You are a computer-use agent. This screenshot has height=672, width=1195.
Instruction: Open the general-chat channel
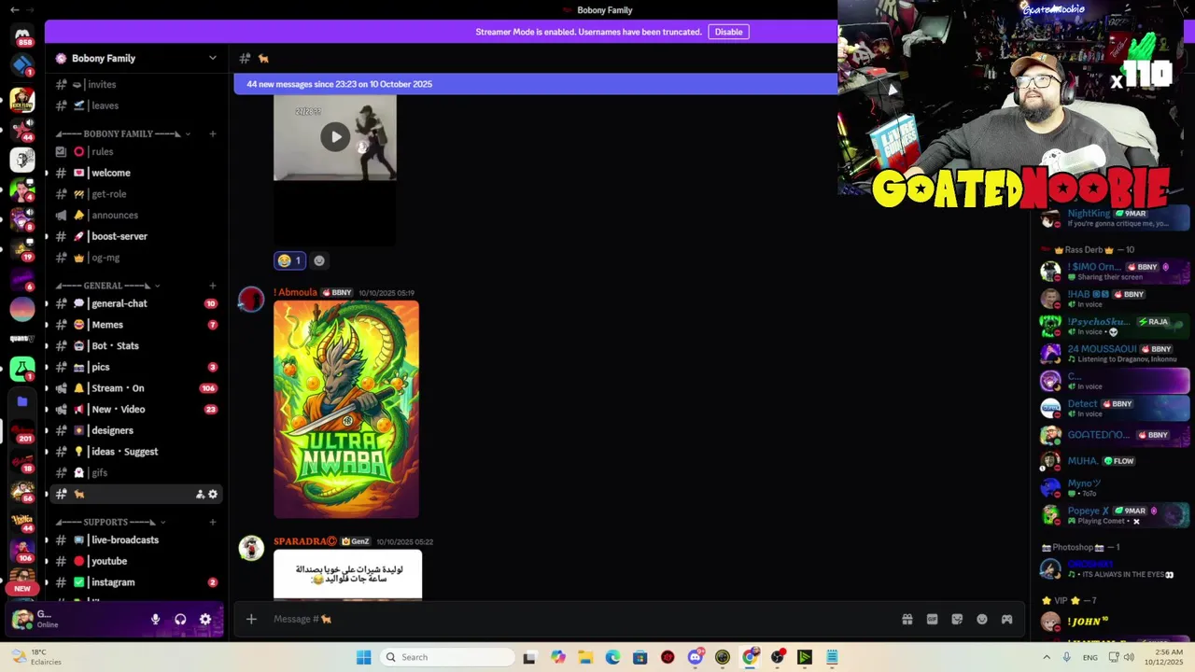tap(136, 303)
